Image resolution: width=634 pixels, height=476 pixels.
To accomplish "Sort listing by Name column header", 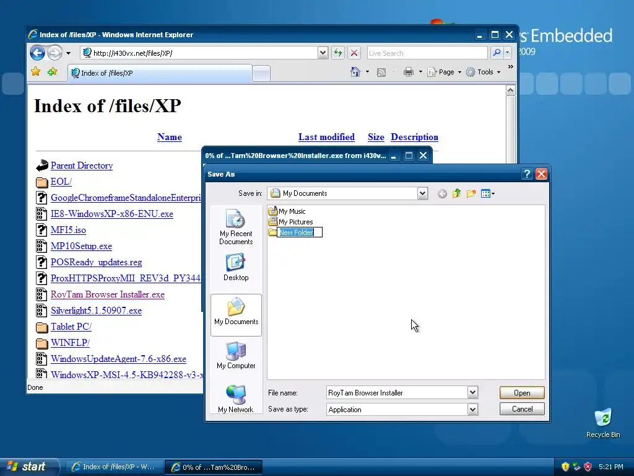I will (170, 137).
